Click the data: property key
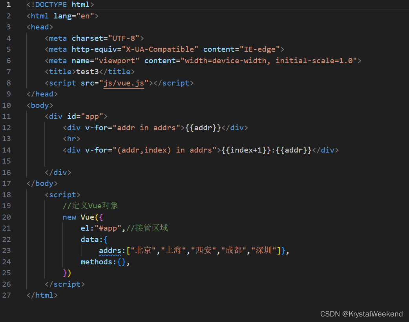This screenshot has height=322, width=409. [x=92, y=239]
